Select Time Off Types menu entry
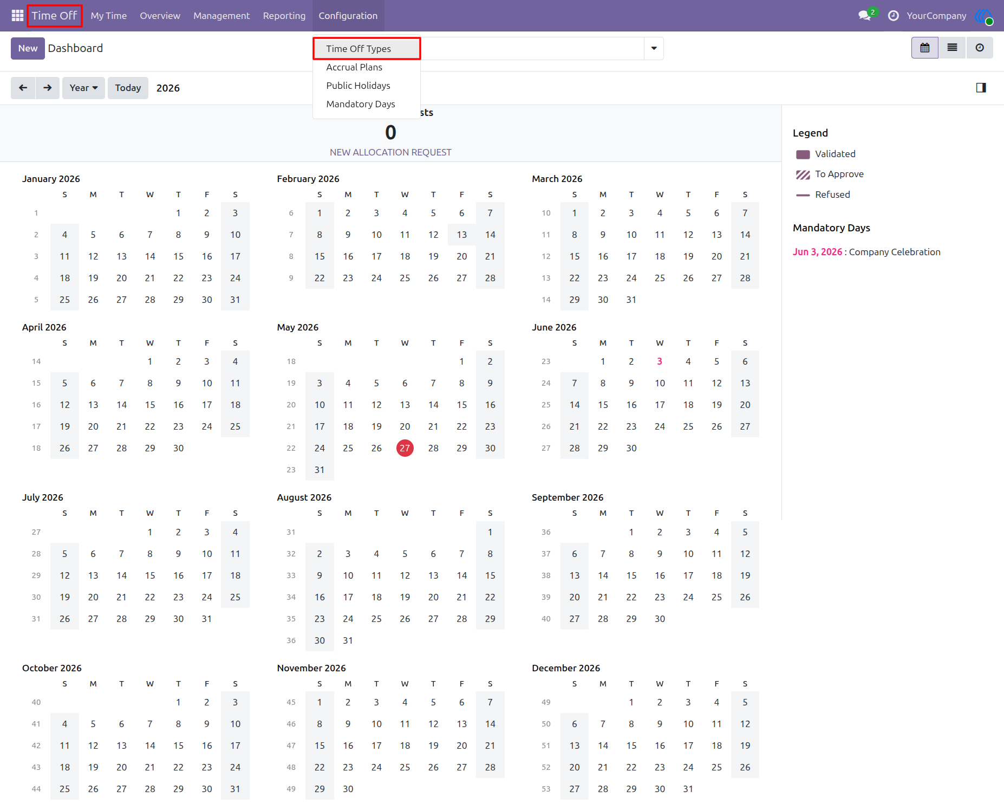Image resolution: width=1004 pixels, height=810 pixels. point(367,49)
